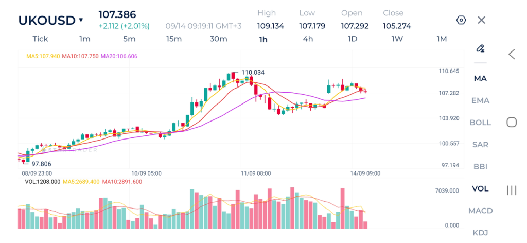Select the 1W timeframe tab

tap(397, 39)
